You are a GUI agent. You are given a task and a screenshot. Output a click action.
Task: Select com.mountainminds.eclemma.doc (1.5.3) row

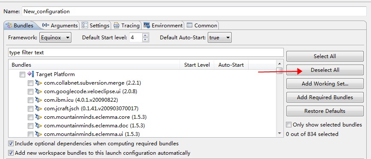[142, 125]
